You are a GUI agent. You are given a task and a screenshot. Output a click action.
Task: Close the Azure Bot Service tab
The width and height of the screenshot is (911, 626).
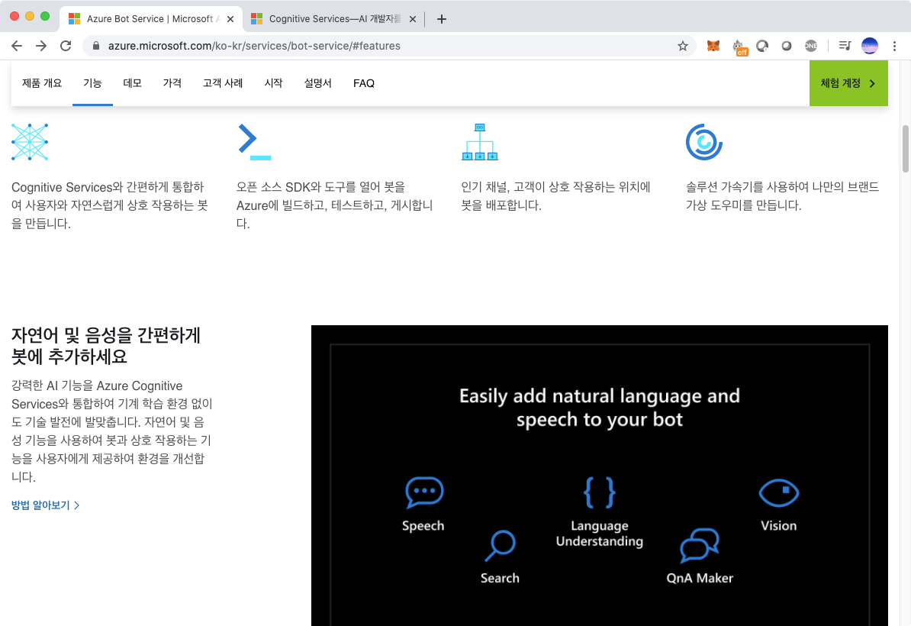point(230,19)
